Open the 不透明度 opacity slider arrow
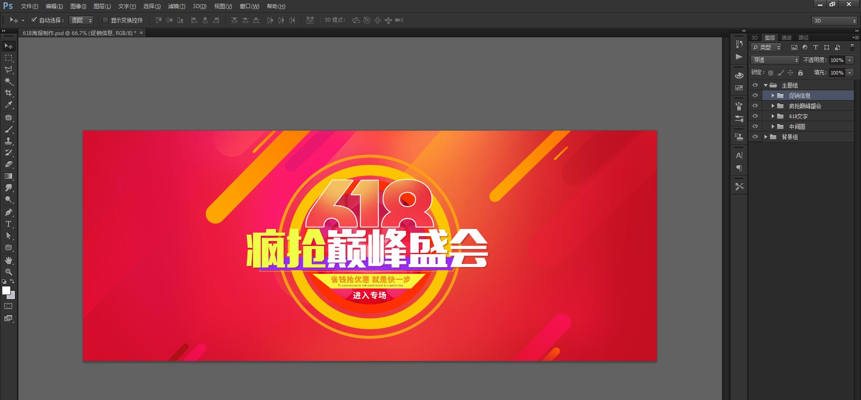861x400 pixels. 849,60
